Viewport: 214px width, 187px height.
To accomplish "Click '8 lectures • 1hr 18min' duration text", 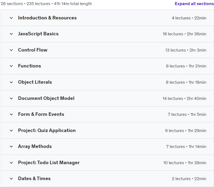I will (186, 82).
